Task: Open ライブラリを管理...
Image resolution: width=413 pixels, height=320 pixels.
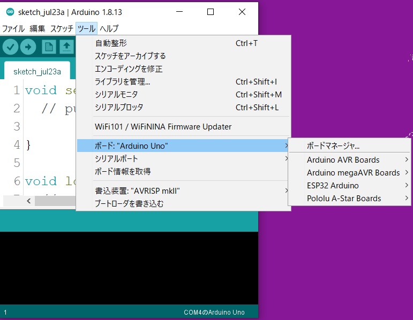Action: (x=184, y=81)
